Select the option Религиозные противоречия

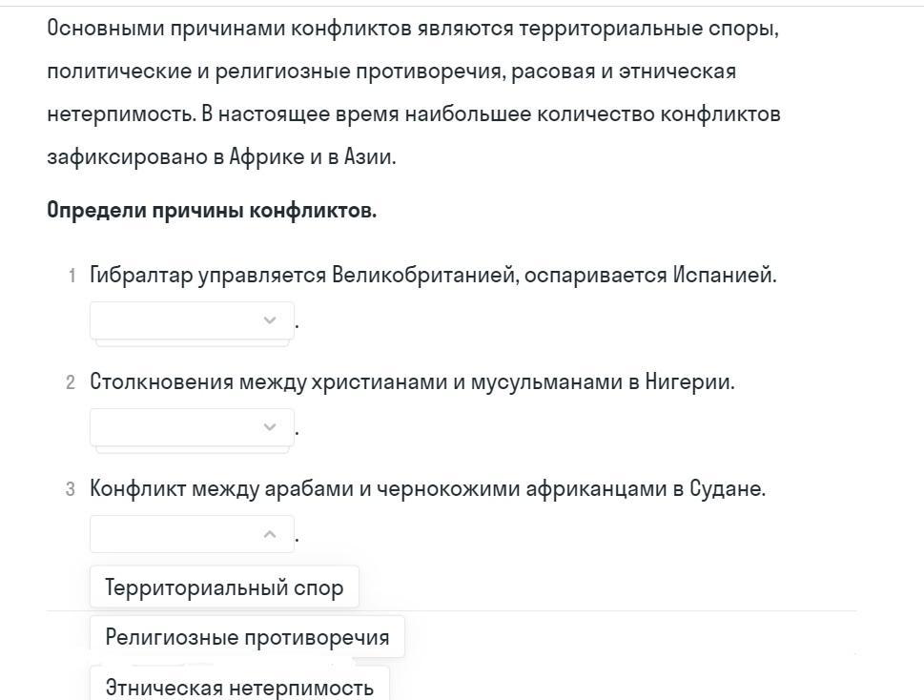pyautogui.click(x=247, y=637)
